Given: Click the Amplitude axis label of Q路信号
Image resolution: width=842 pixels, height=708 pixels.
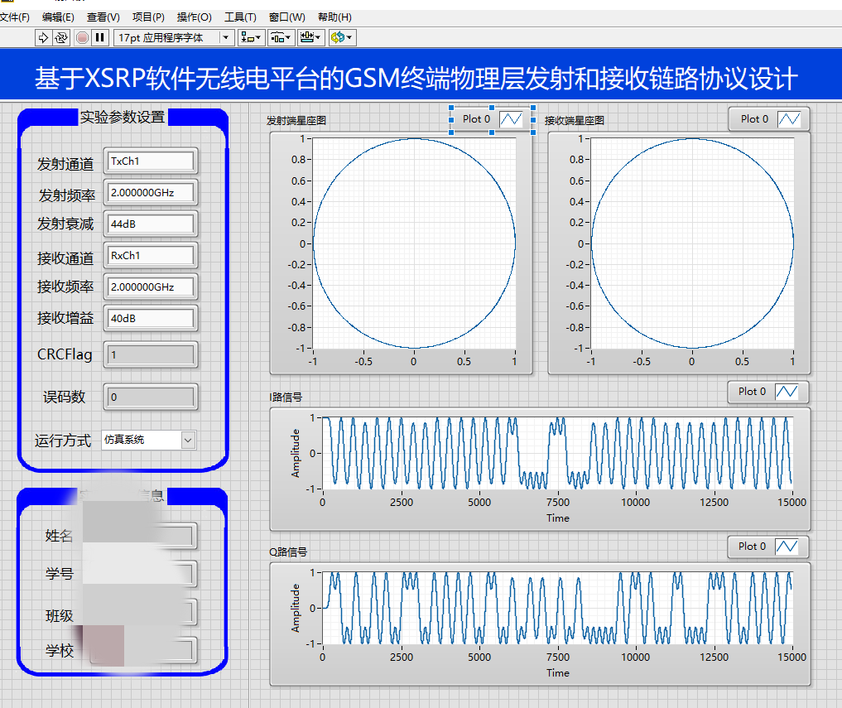Looking at the screenshot, I should tap(296, 608).
